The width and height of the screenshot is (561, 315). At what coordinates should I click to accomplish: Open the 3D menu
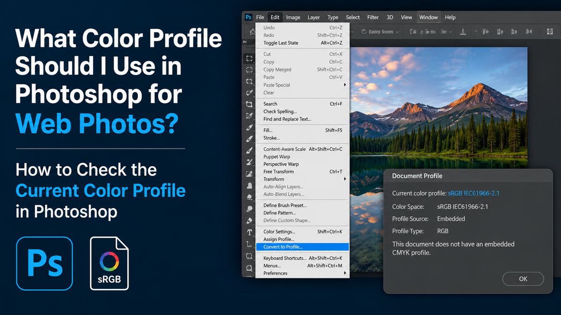click(390, 17)
